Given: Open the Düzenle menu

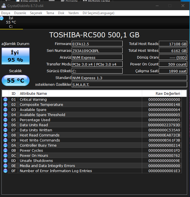Looking at the screenshot, I should (x=20, y=13).
